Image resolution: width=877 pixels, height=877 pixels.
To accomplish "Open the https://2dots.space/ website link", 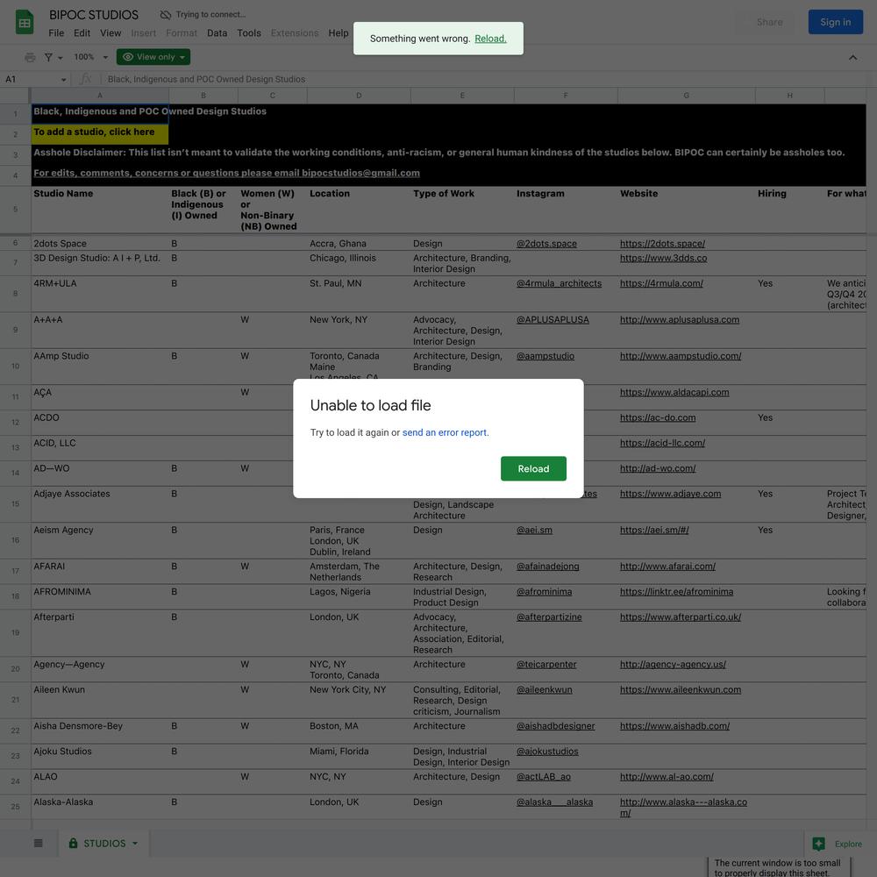I will point(662,244).
